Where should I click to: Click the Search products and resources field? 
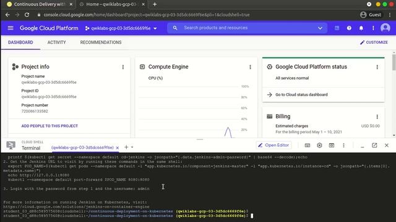click(x=247, y=28)
